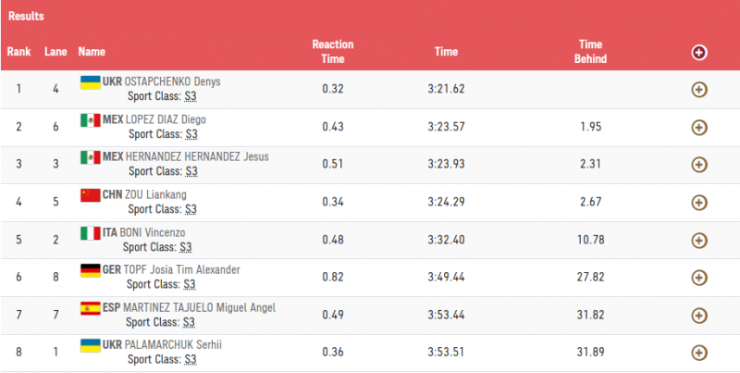The width and height of the screenshot is (740, 373).
Task: Expand details for BONI Vincenzo row
Action: [x=699, y=240]
